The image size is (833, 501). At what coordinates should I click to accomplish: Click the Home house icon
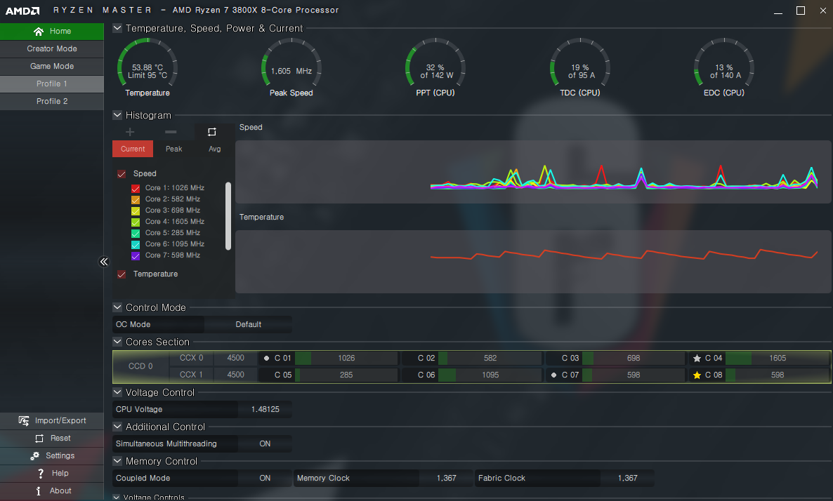38,32
